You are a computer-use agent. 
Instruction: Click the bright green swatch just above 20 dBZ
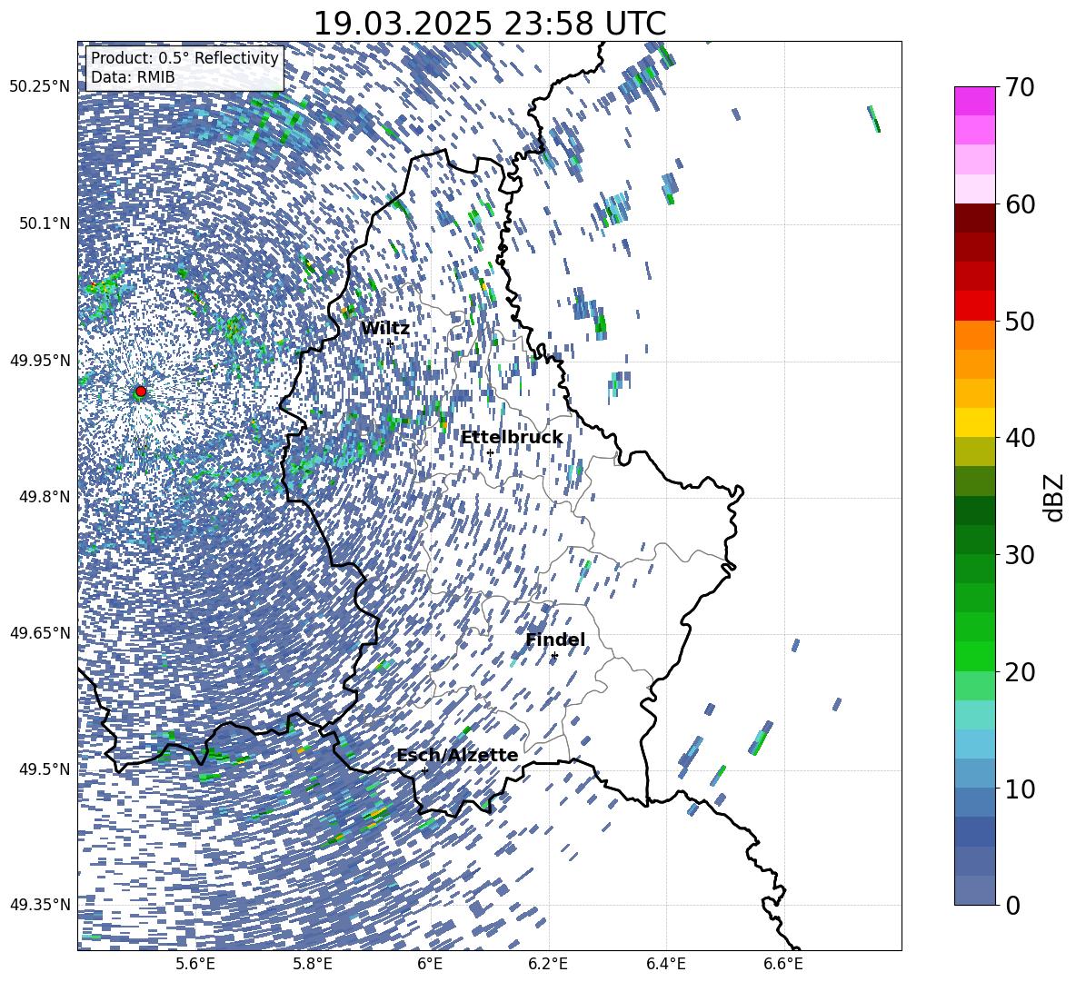[x=974, y=656]
